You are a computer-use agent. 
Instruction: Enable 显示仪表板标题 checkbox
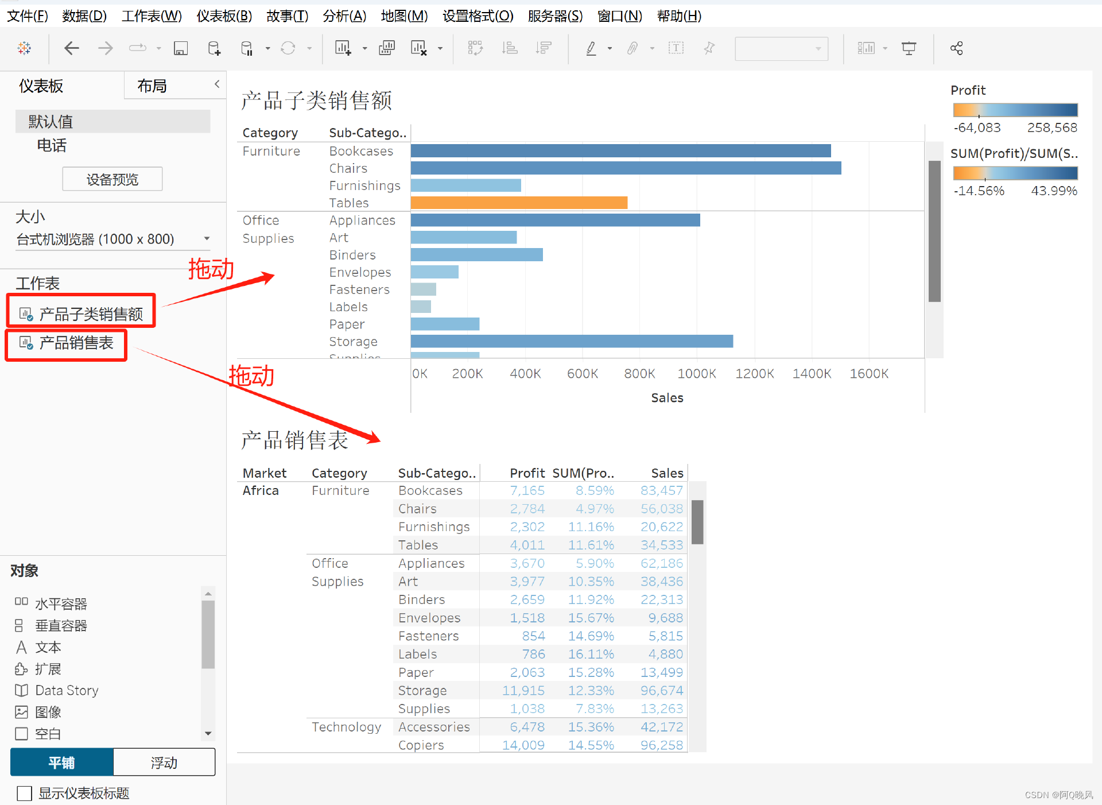(x=24, y=793)
